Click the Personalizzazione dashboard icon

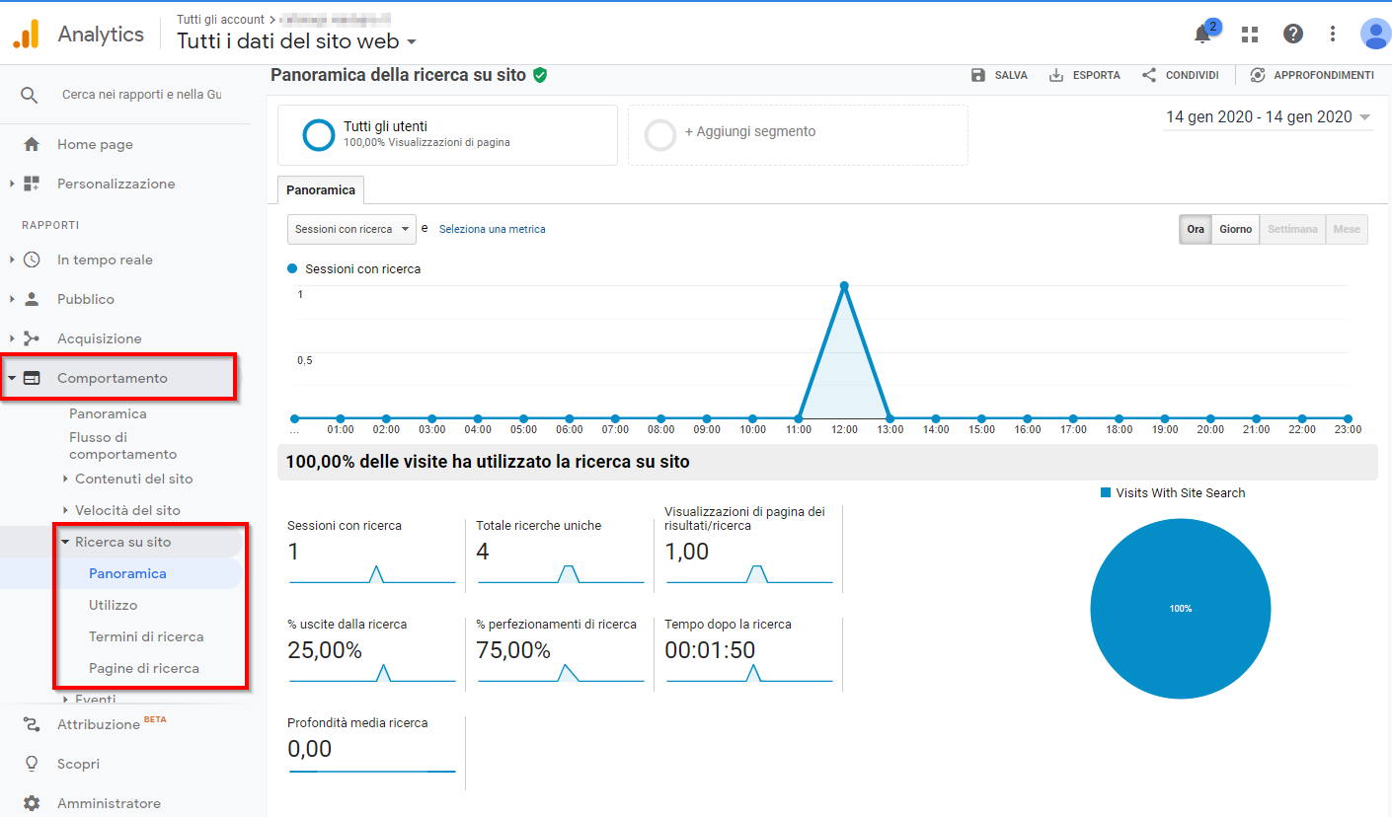(32, 184)
